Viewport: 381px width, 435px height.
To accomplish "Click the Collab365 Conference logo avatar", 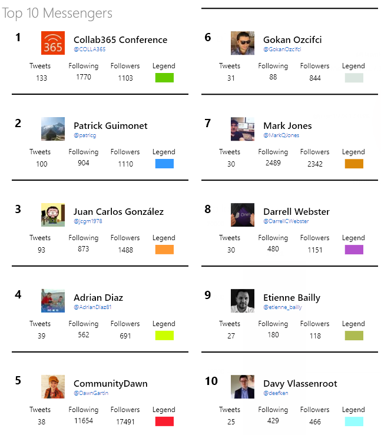I will (53, 43).
